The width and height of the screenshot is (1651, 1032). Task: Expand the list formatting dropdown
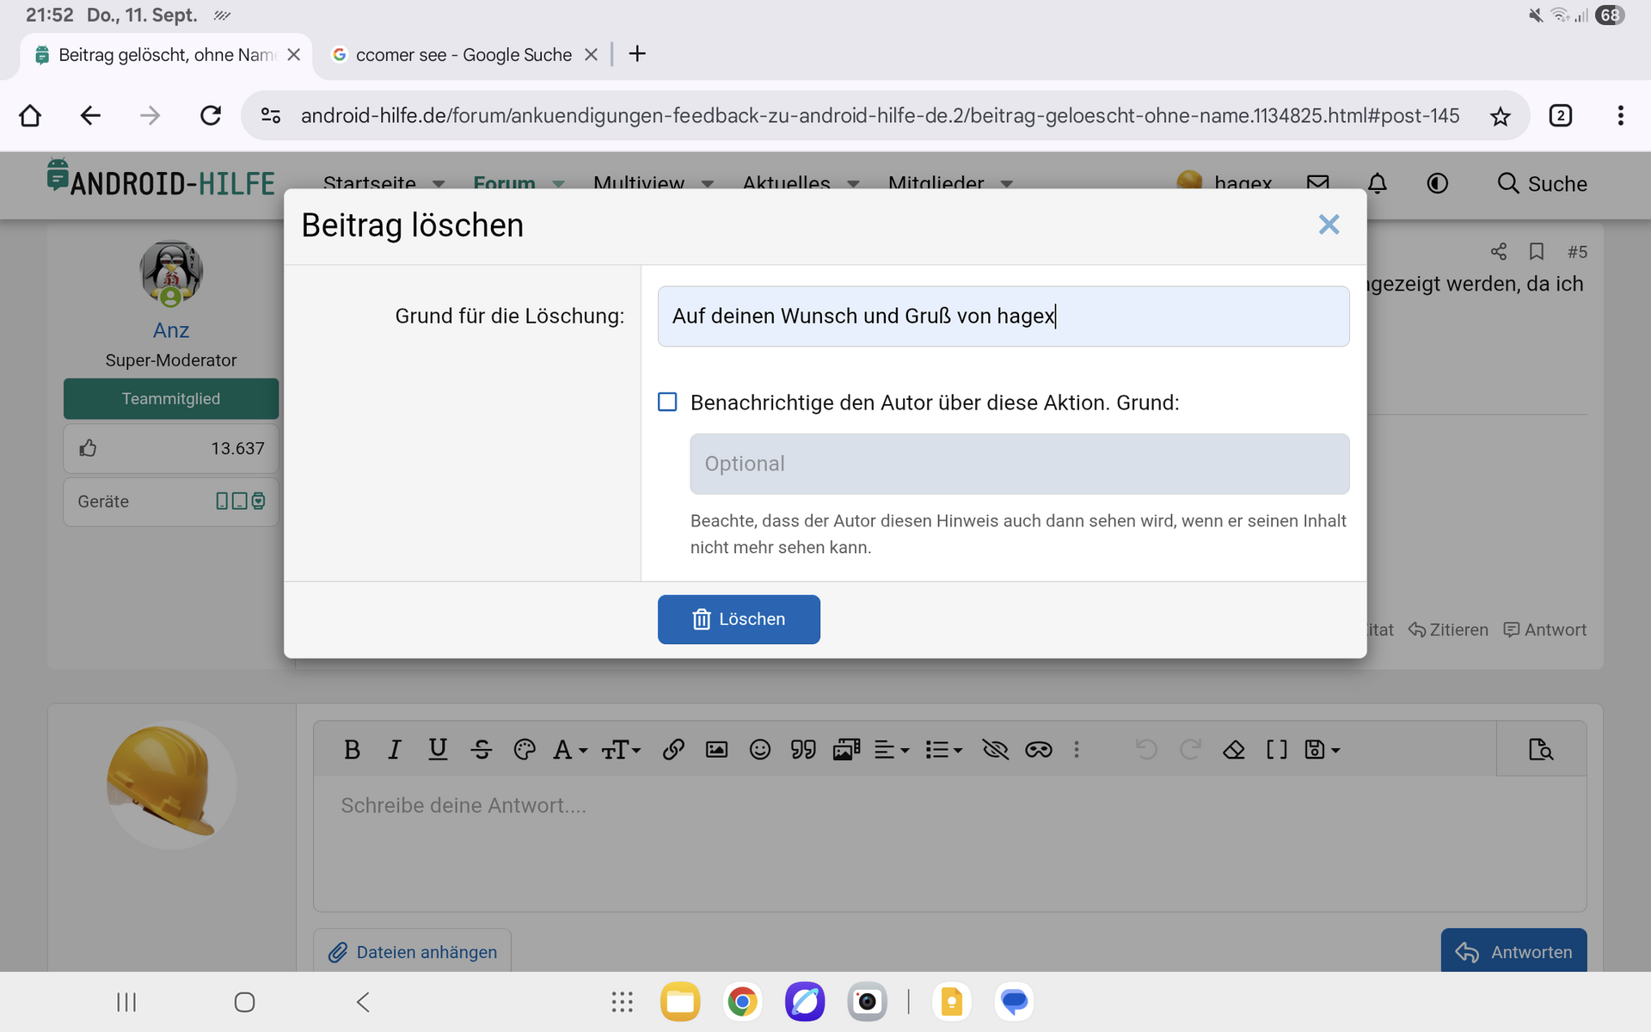[x=943, y=750]
